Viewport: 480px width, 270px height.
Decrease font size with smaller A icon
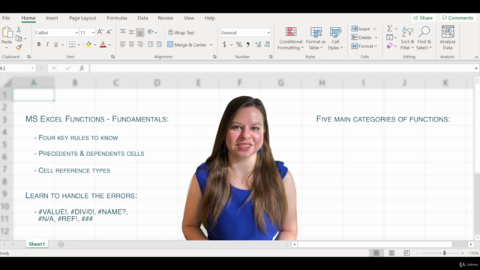(x=109, y=32)
